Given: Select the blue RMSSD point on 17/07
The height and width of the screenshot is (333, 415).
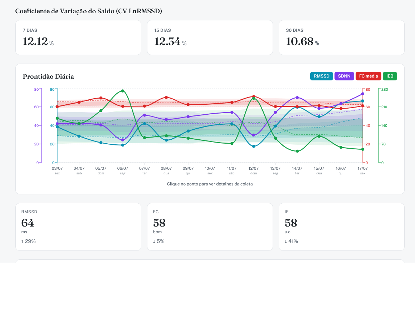Looking at the screenshot, I should coord(363,101).
